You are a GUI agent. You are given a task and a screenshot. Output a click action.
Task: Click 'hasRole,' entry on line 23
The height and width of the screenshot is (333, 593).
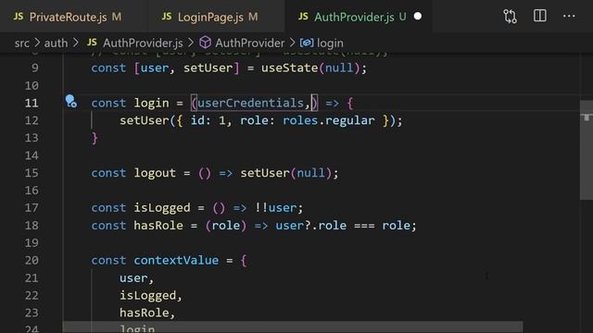147,313
